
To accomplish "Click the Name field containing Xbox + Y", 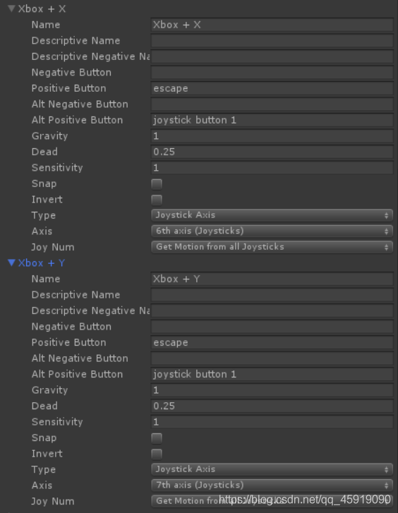I will 272,279.
